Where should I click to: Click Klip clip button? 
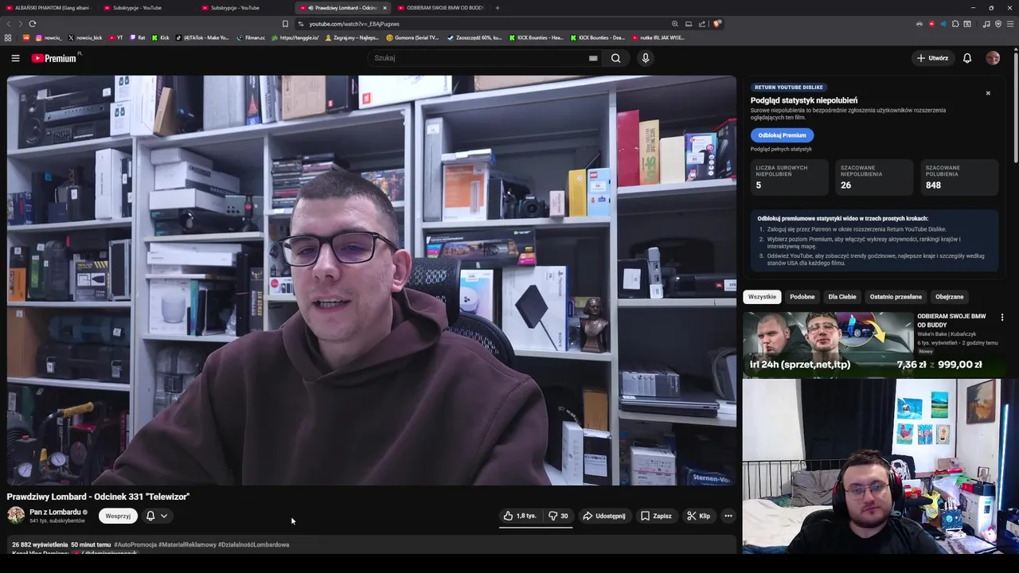coord(699,516)
